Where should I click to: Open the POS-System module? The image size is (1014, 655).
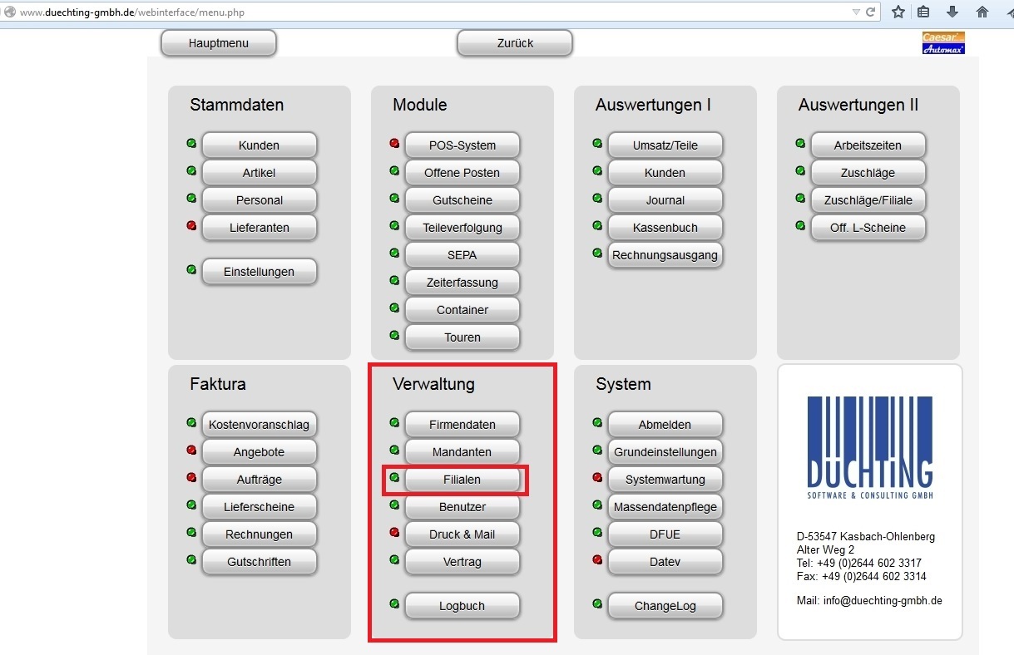pos(462,145)
